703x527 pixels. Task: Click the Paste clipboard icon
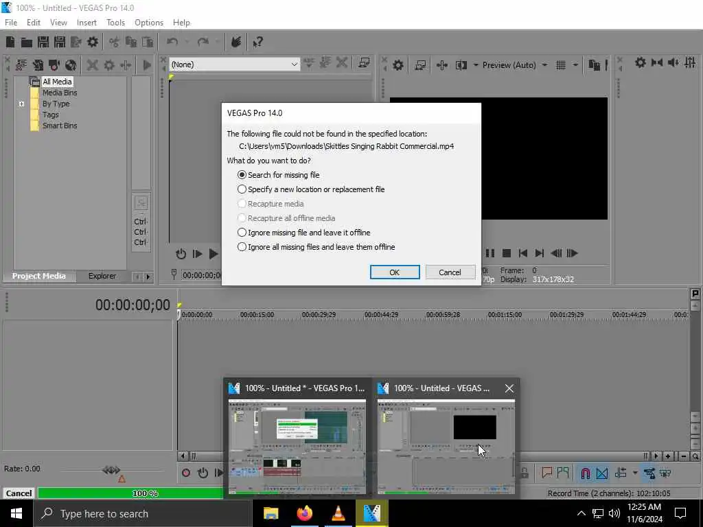148,42
